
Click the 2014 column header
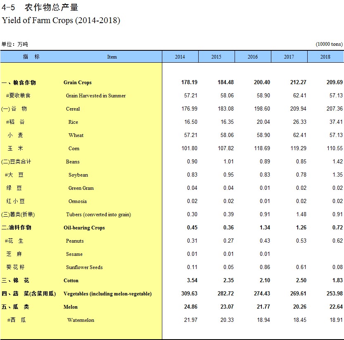click(180, 57)
